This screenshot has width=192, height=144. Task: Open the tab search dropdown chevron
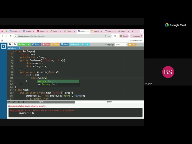[142, 31]
